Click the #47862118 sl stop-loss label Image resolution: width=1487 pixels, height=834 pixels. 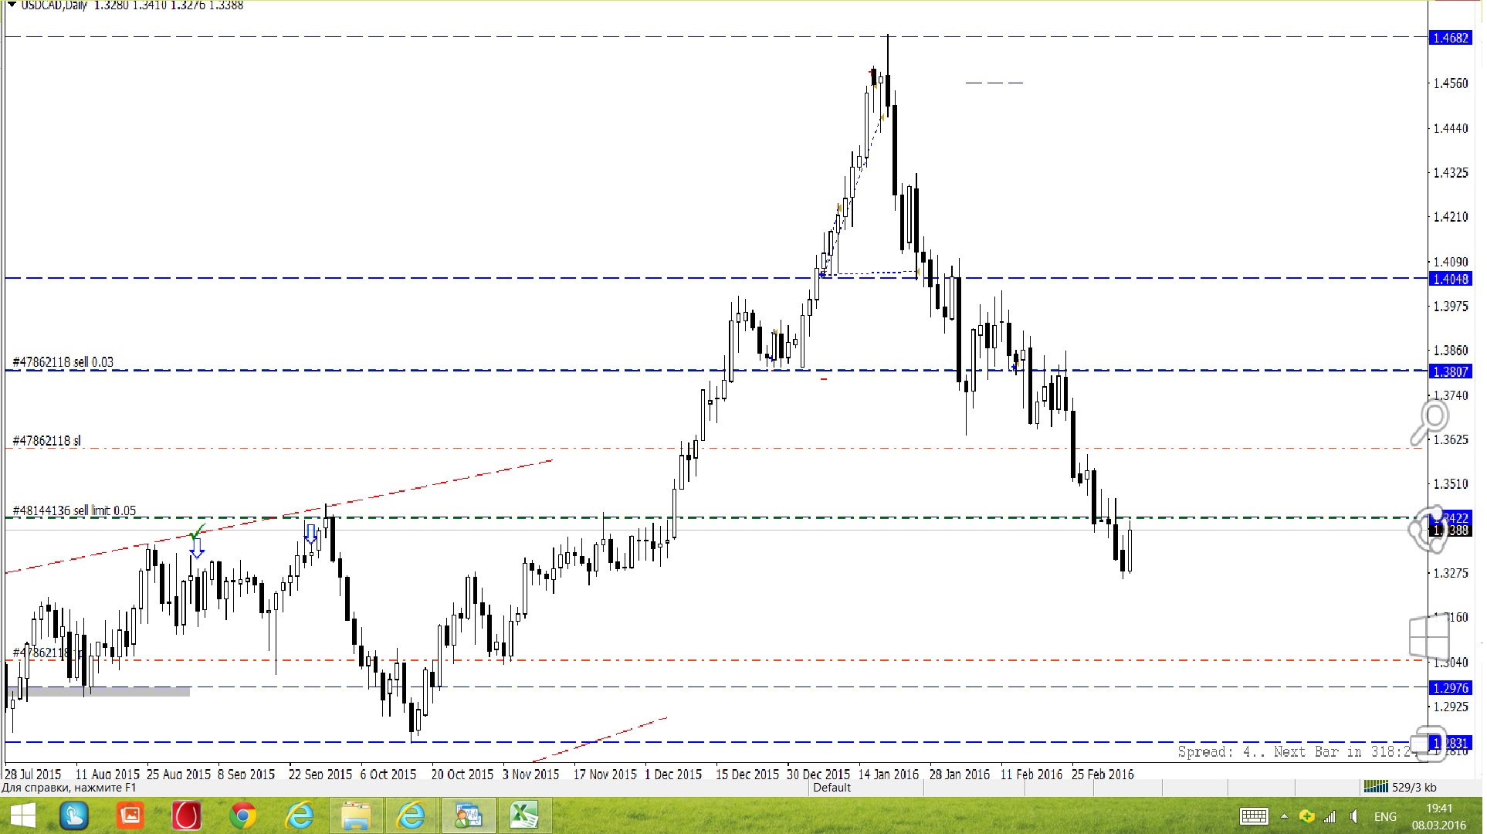[46, 441]
